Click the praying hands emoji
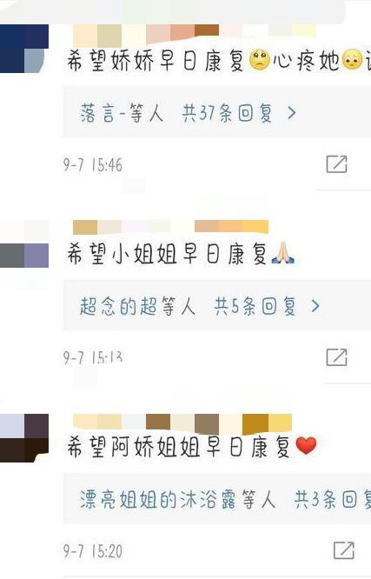The width and height of the screenshot is (371, 579). (282, 253)
